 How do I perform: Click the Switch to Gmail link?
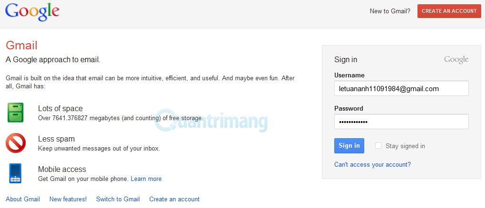pos(118,199)
